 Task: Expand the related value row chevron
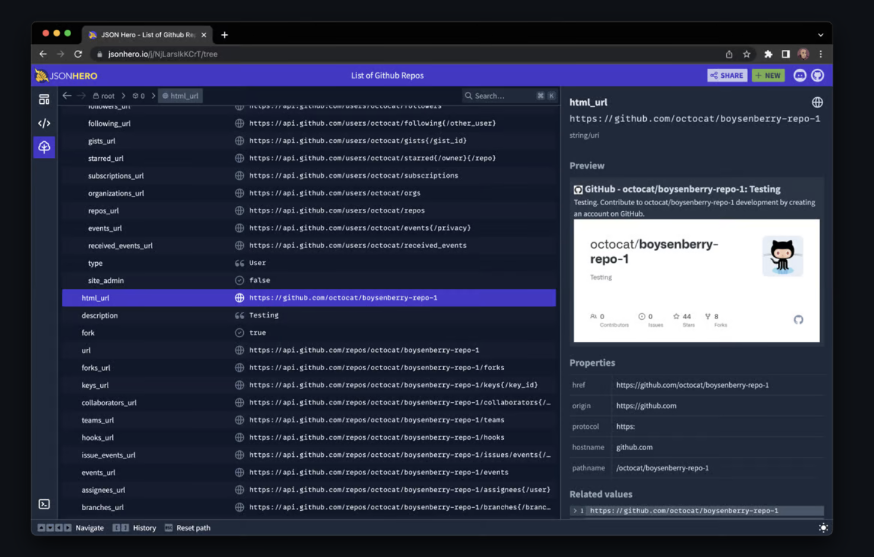(x=574, y=511)
